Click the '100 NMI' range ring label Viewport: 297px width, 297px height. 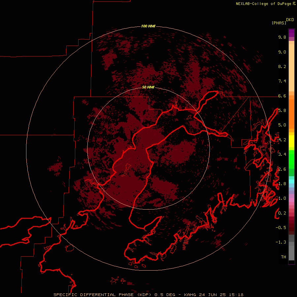[148, 26]
